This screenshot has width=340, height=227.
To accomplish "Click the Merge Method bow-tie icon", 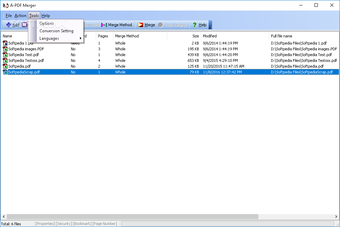I will click(x=104, y=25).
